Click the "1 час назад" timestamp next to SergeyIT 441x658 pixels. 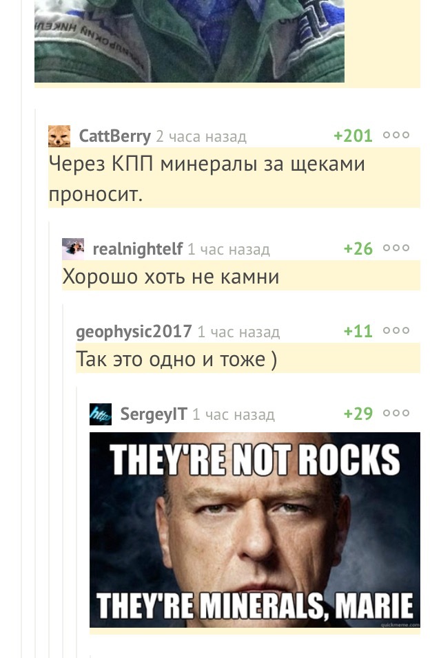click(x=234, y=415)
